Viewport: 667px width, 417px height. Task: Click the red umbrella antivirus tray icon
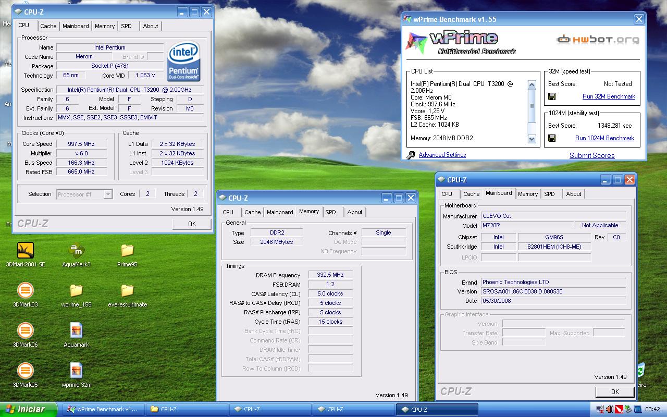coord(619,409)
